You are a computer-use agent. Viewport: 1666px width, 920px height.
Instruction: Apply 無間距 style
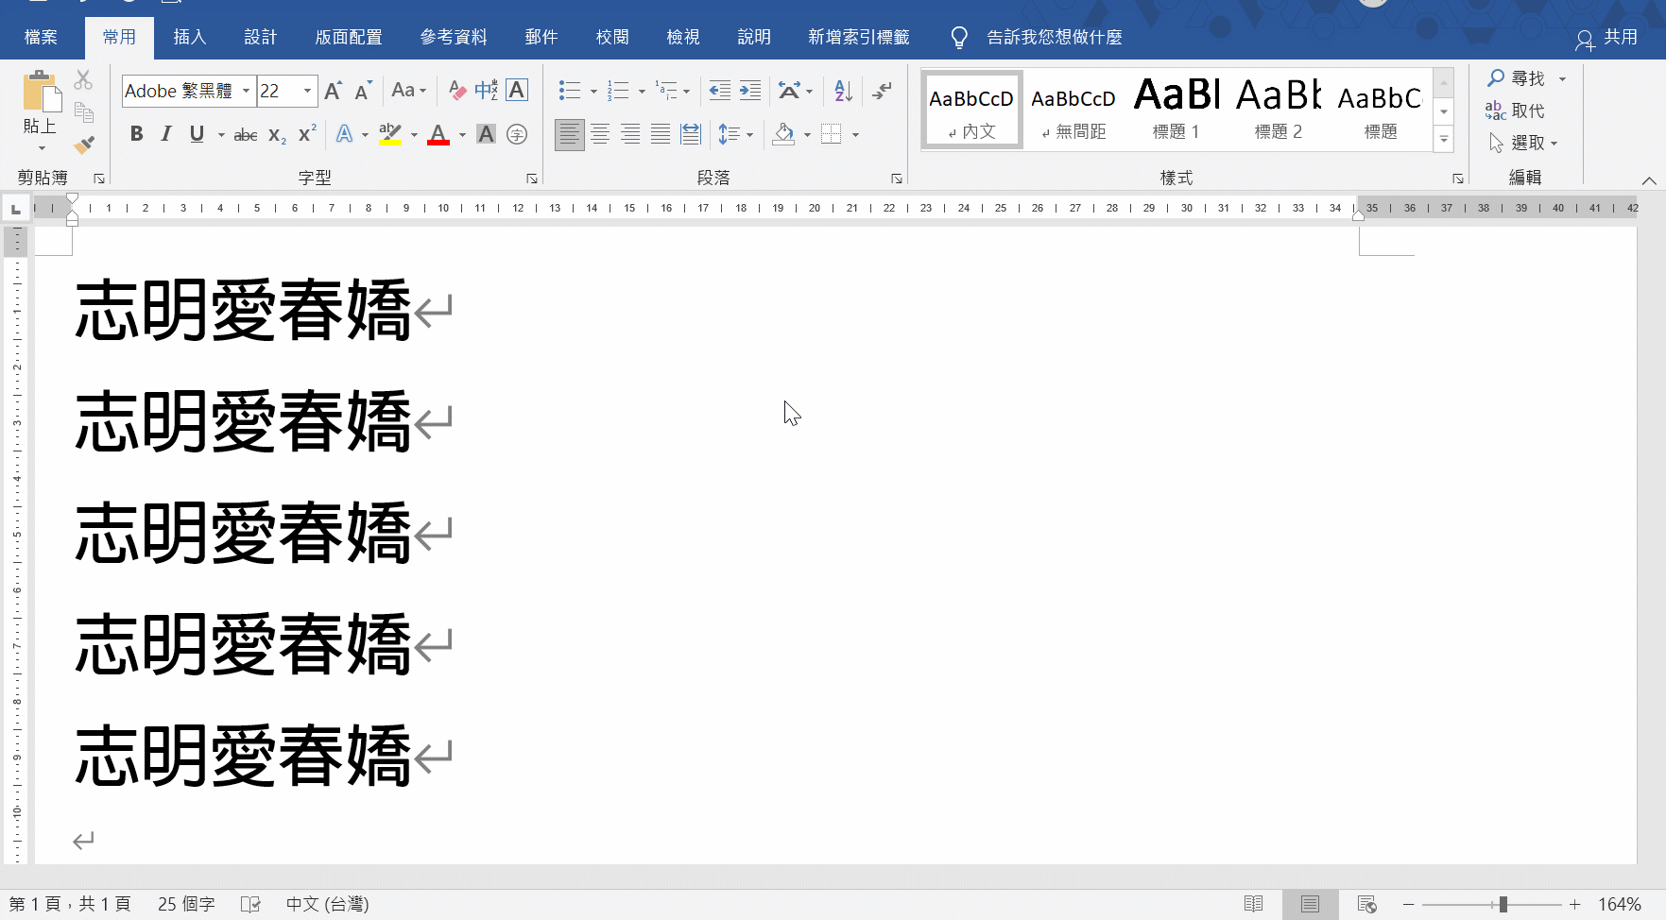point(1073,110)
